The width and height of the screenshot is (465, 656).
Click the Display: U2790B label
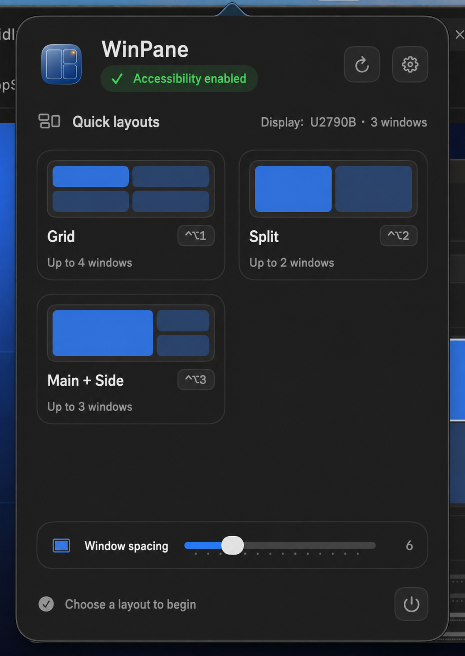tap(308, 122)
